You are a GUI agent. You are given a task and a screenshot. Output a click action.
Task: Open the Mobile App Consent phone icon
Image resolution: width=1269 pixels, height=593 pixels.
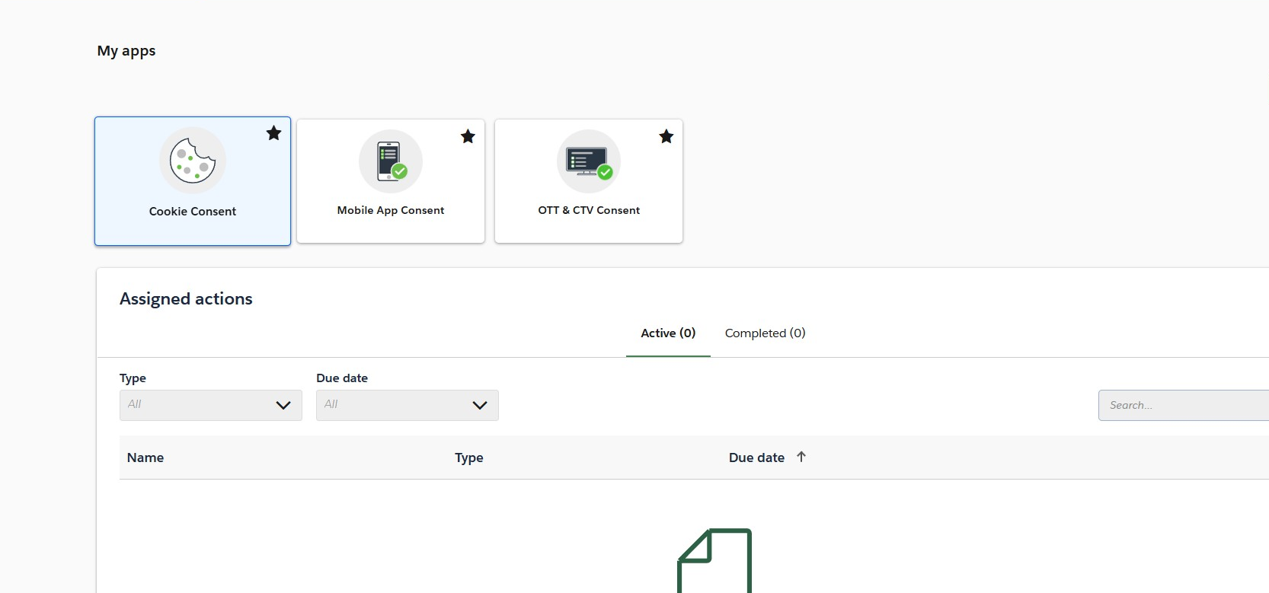click(391, 161)
